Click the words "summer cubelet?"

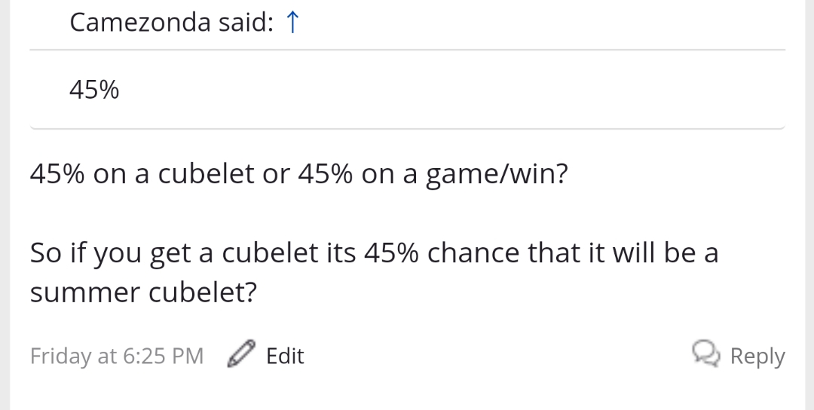(143, 292)
